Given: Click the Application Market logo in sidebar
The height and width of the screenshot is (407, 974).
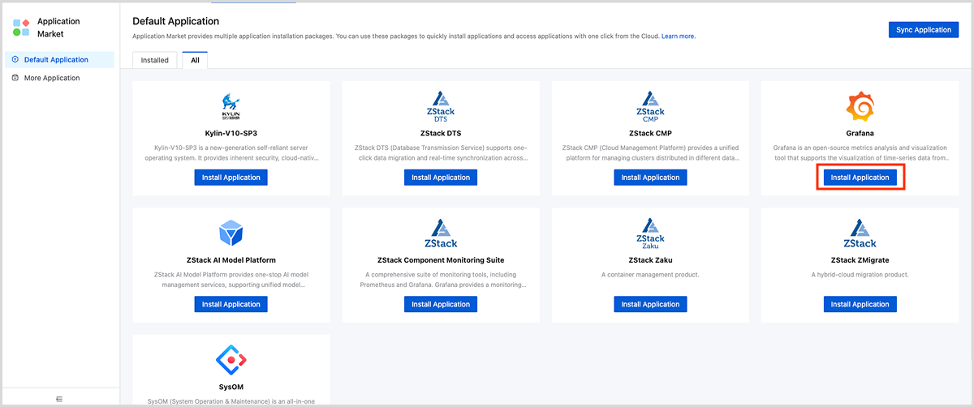Looking at the screenshot, I should coord(22,28).
